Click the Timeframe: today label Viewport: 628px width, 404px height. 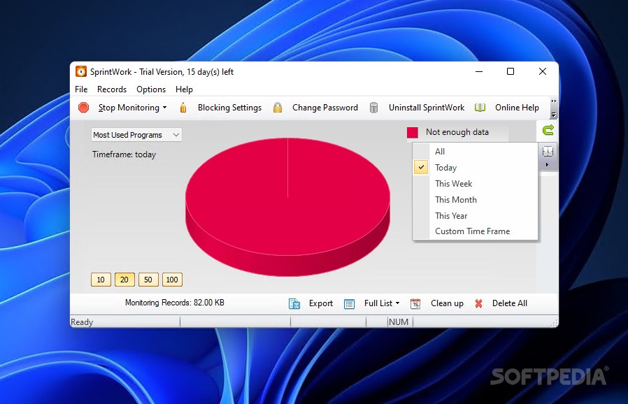click(x=124, y=154)
